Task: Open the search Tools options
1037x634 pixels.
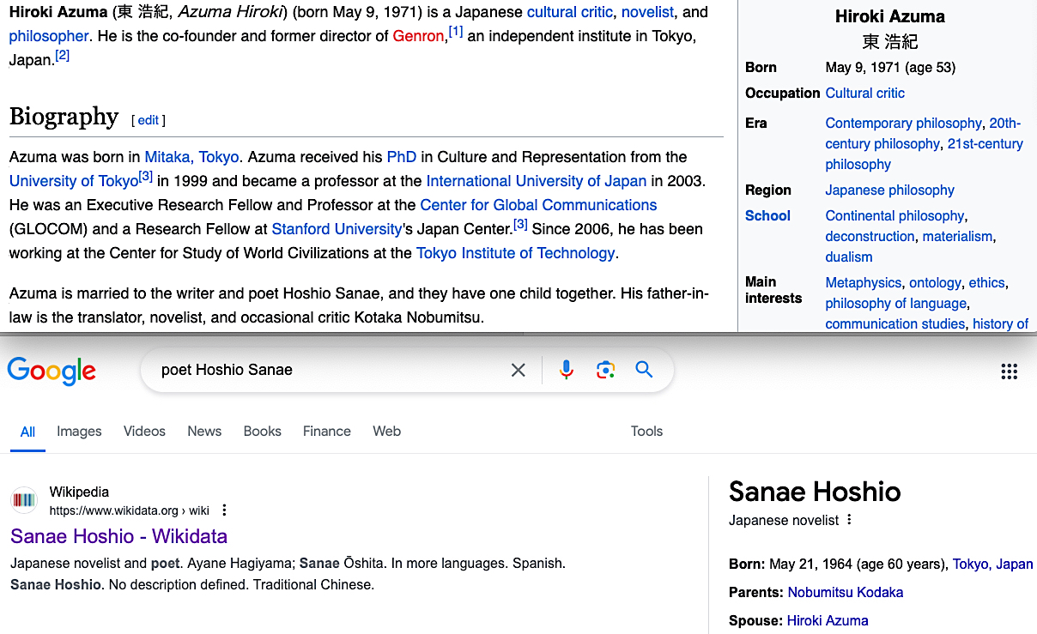Action: point(646,432)
